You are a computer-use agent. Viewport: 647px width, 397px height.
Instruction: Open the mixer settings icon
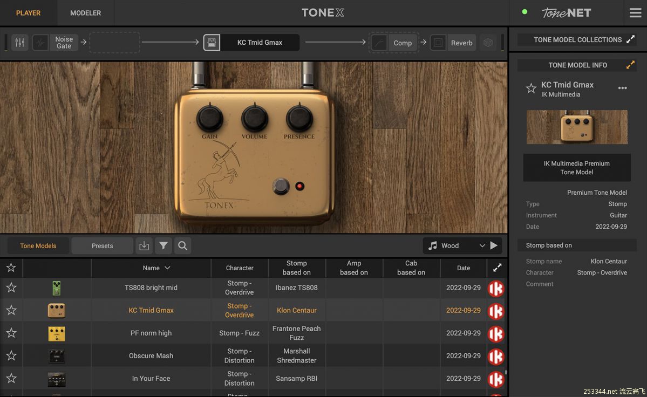click(x=19, y=43)
